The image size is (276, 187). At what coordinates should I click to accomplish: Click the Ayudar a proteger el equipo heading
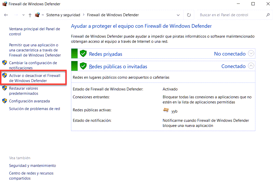pyautogui.click(x=141, y=26)
